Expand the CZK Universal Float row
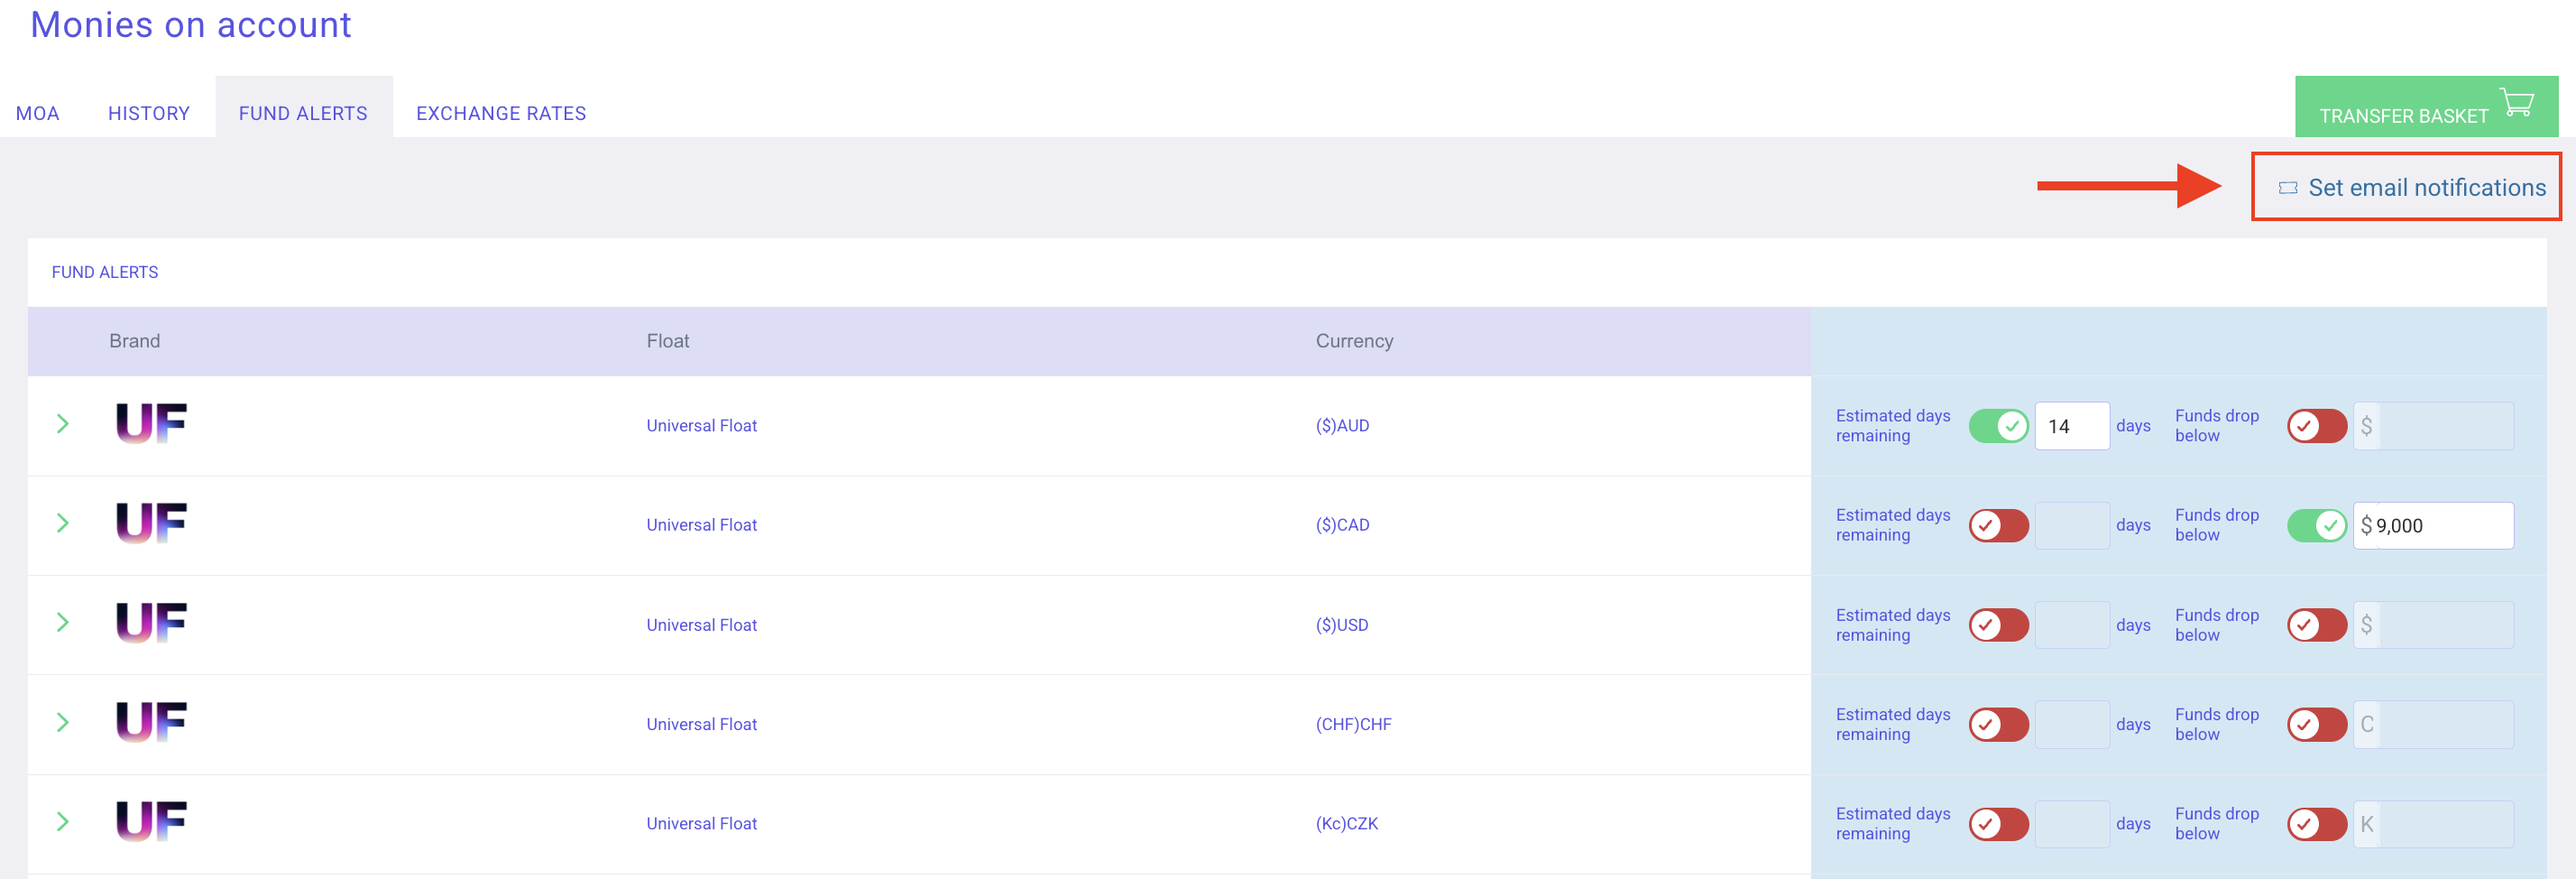 (x=62, y=822)
